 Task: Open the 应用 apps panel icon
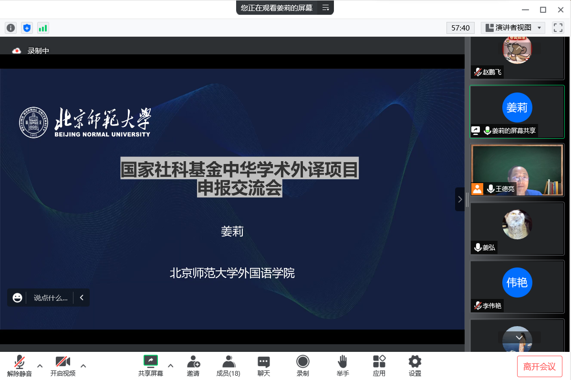tap(379, 365)
